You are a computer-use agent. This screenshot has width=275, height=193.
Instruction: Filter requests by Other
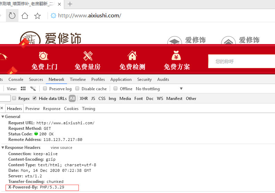[191, 99]
